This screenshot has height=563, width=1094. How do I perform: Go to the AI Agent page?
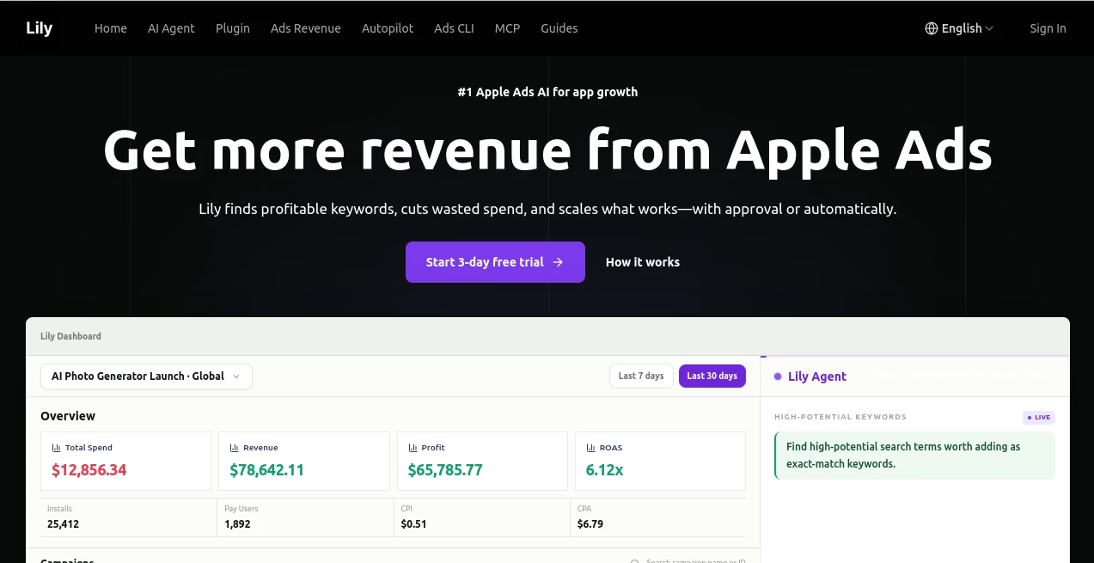(x=171, y=28)
